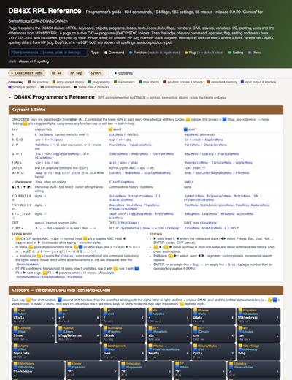Click 'the machine' colour key swatch
292x380 pixels.
tap(30, 82)
